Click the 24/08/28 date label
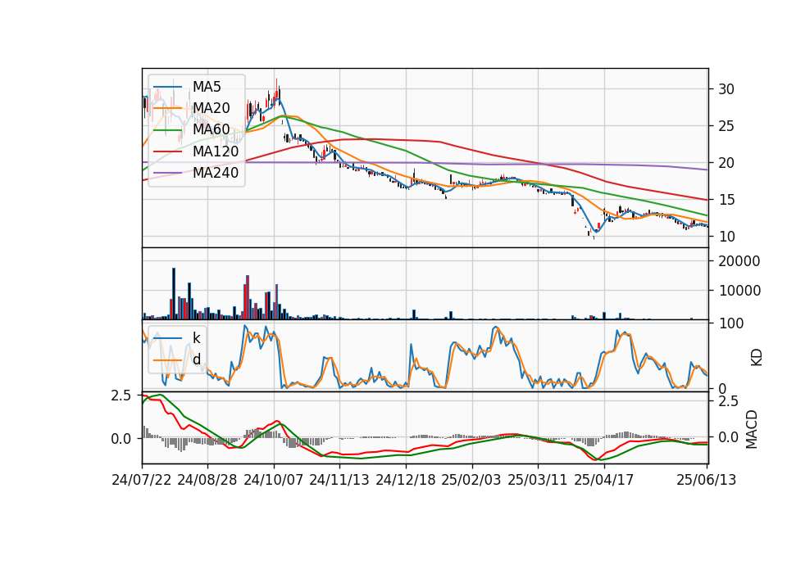This screenshot has height=565, width=787. pyautogui.click(x=207, y=480)
